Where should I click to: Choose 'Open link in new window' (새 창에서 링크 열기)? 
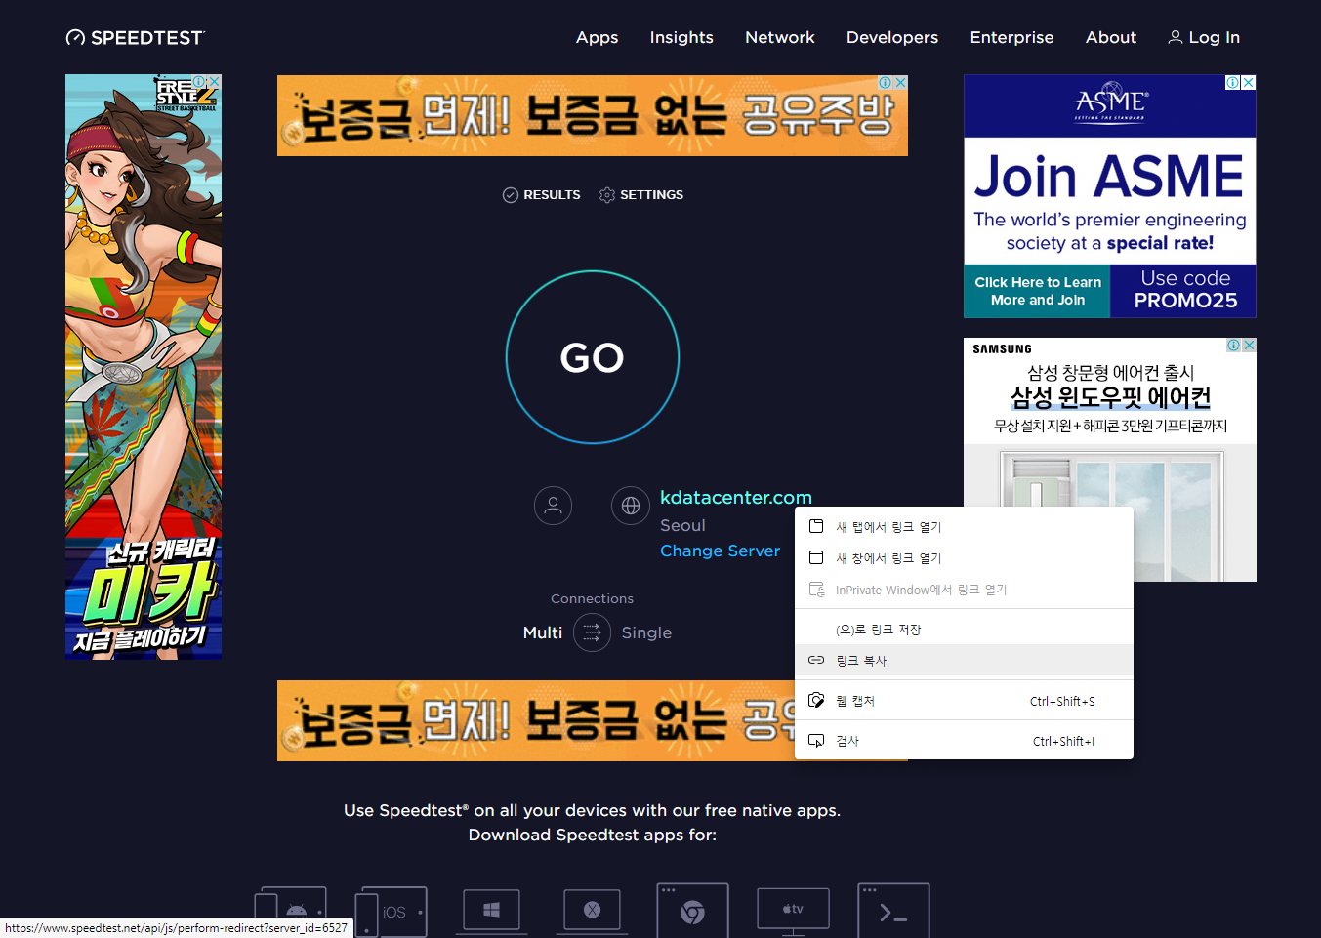point(964,558)
